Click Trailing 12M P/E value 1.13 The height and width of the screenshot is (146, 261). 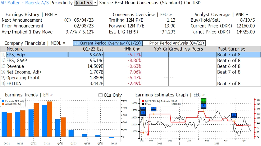(171, 20)
